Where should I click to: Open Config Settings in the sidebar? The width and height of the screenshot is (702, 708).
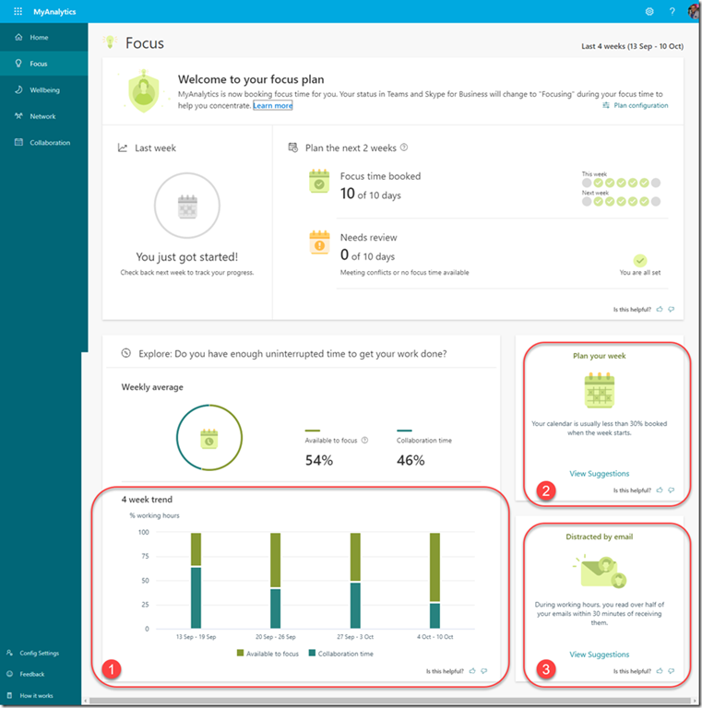point(39,653)
